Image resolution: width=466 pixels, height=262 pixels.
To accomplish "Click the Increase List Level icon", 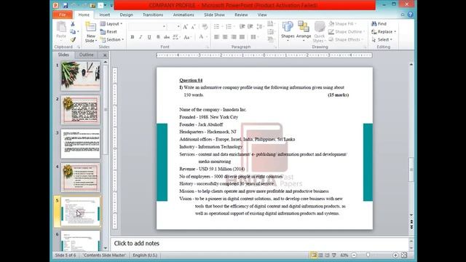I will pos(250,27).
